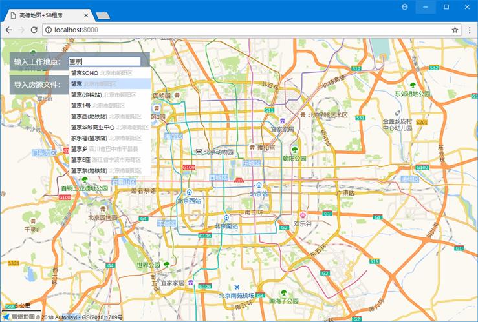Click the 门头沟区 district label

pos(45,153)
